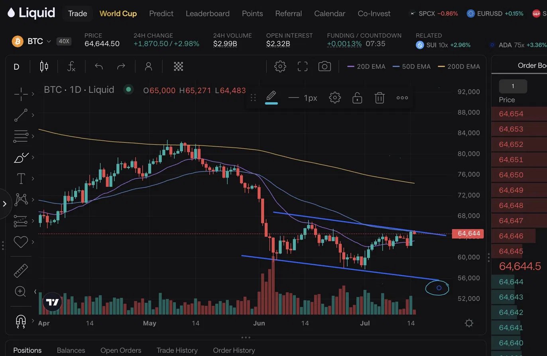Redo the chart action
This screenshot has width=547, height=356.
coord(121,67)
